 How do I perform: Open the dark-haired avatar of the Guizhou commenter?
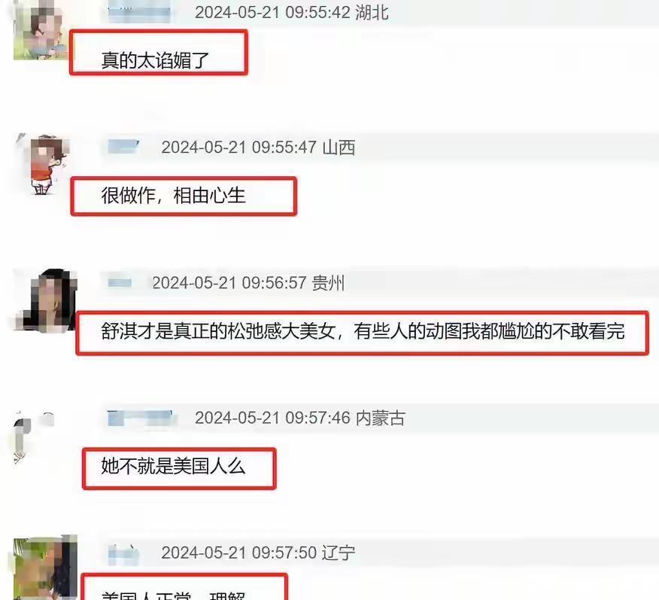45,300
